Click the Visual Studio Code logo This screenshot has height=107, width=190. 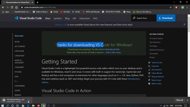click(x=28, y=18)
